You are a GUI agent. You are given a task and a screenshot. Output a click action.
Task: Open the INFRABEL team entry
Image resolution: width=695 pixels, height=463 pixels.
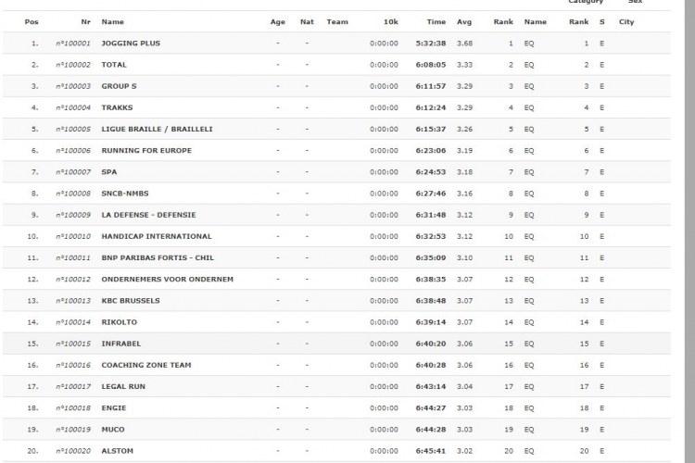coord(121,344)
